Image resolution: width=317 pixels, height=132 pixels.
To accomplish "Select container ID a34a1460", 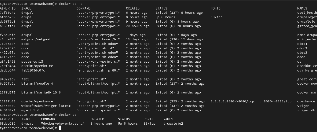I will click(x=8, y=62).
